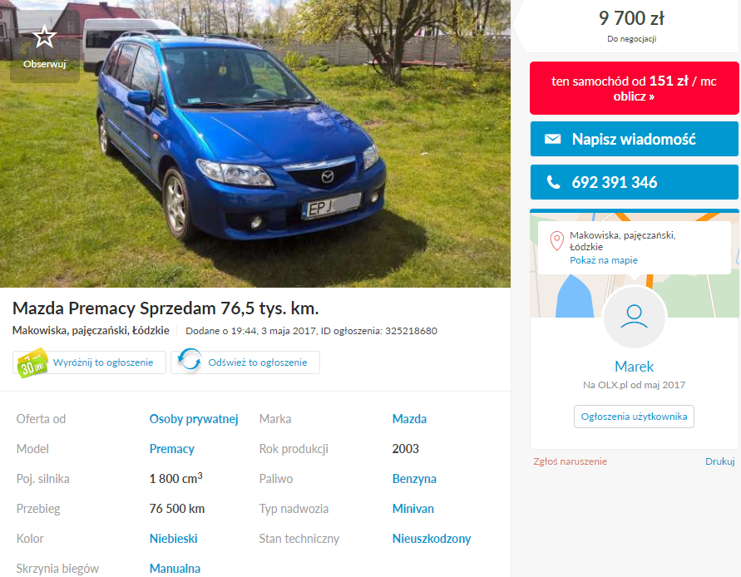The width and height of the screenshot is (741, 577).
Task: Click the phone handset icon
Action: 553,182
